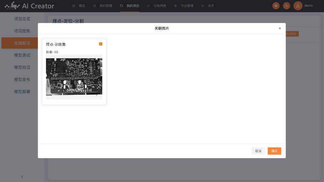Select 模型部署 in the sidebar
This screenshot has height=182, width=324.
coord(22,92)
